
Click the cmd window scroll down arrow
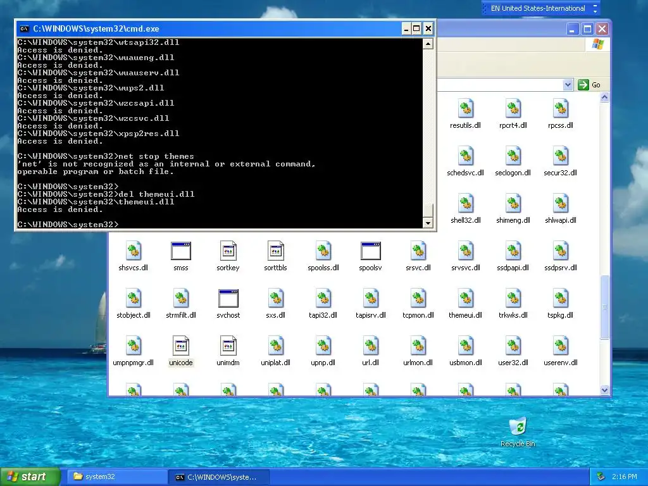tap(428, 223)
